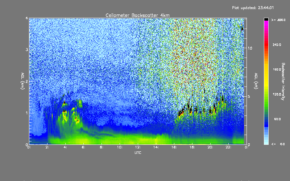Click the '180.0' colorbar label

pos(277,70)
